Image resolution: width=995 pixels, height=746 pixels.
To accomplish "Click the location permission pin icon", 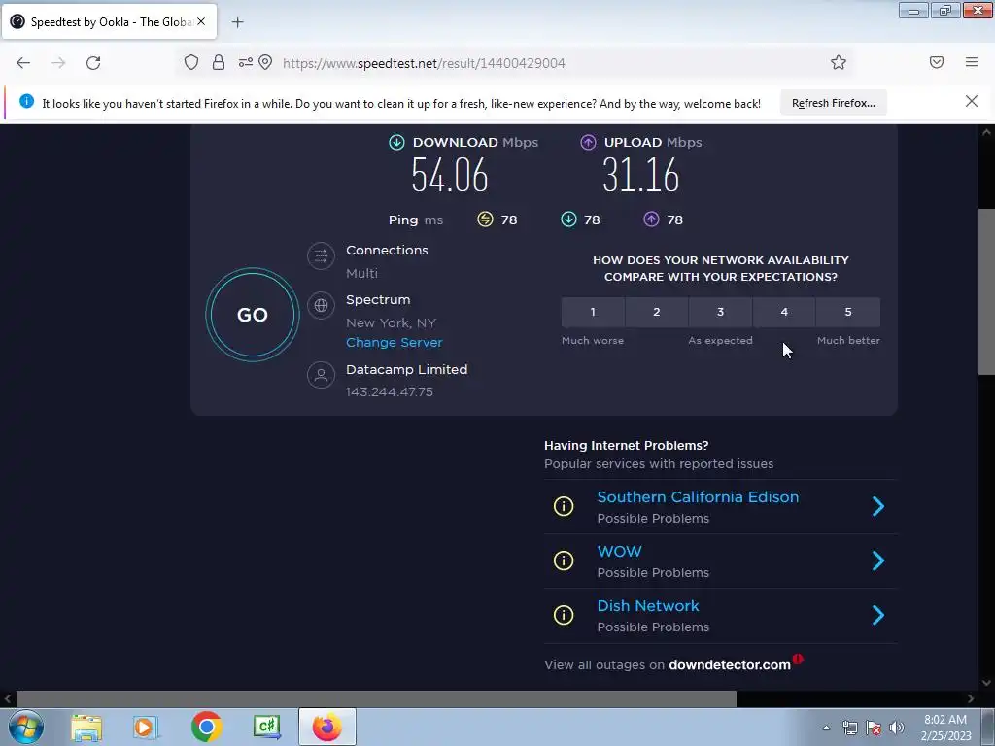I will point(266,62).
